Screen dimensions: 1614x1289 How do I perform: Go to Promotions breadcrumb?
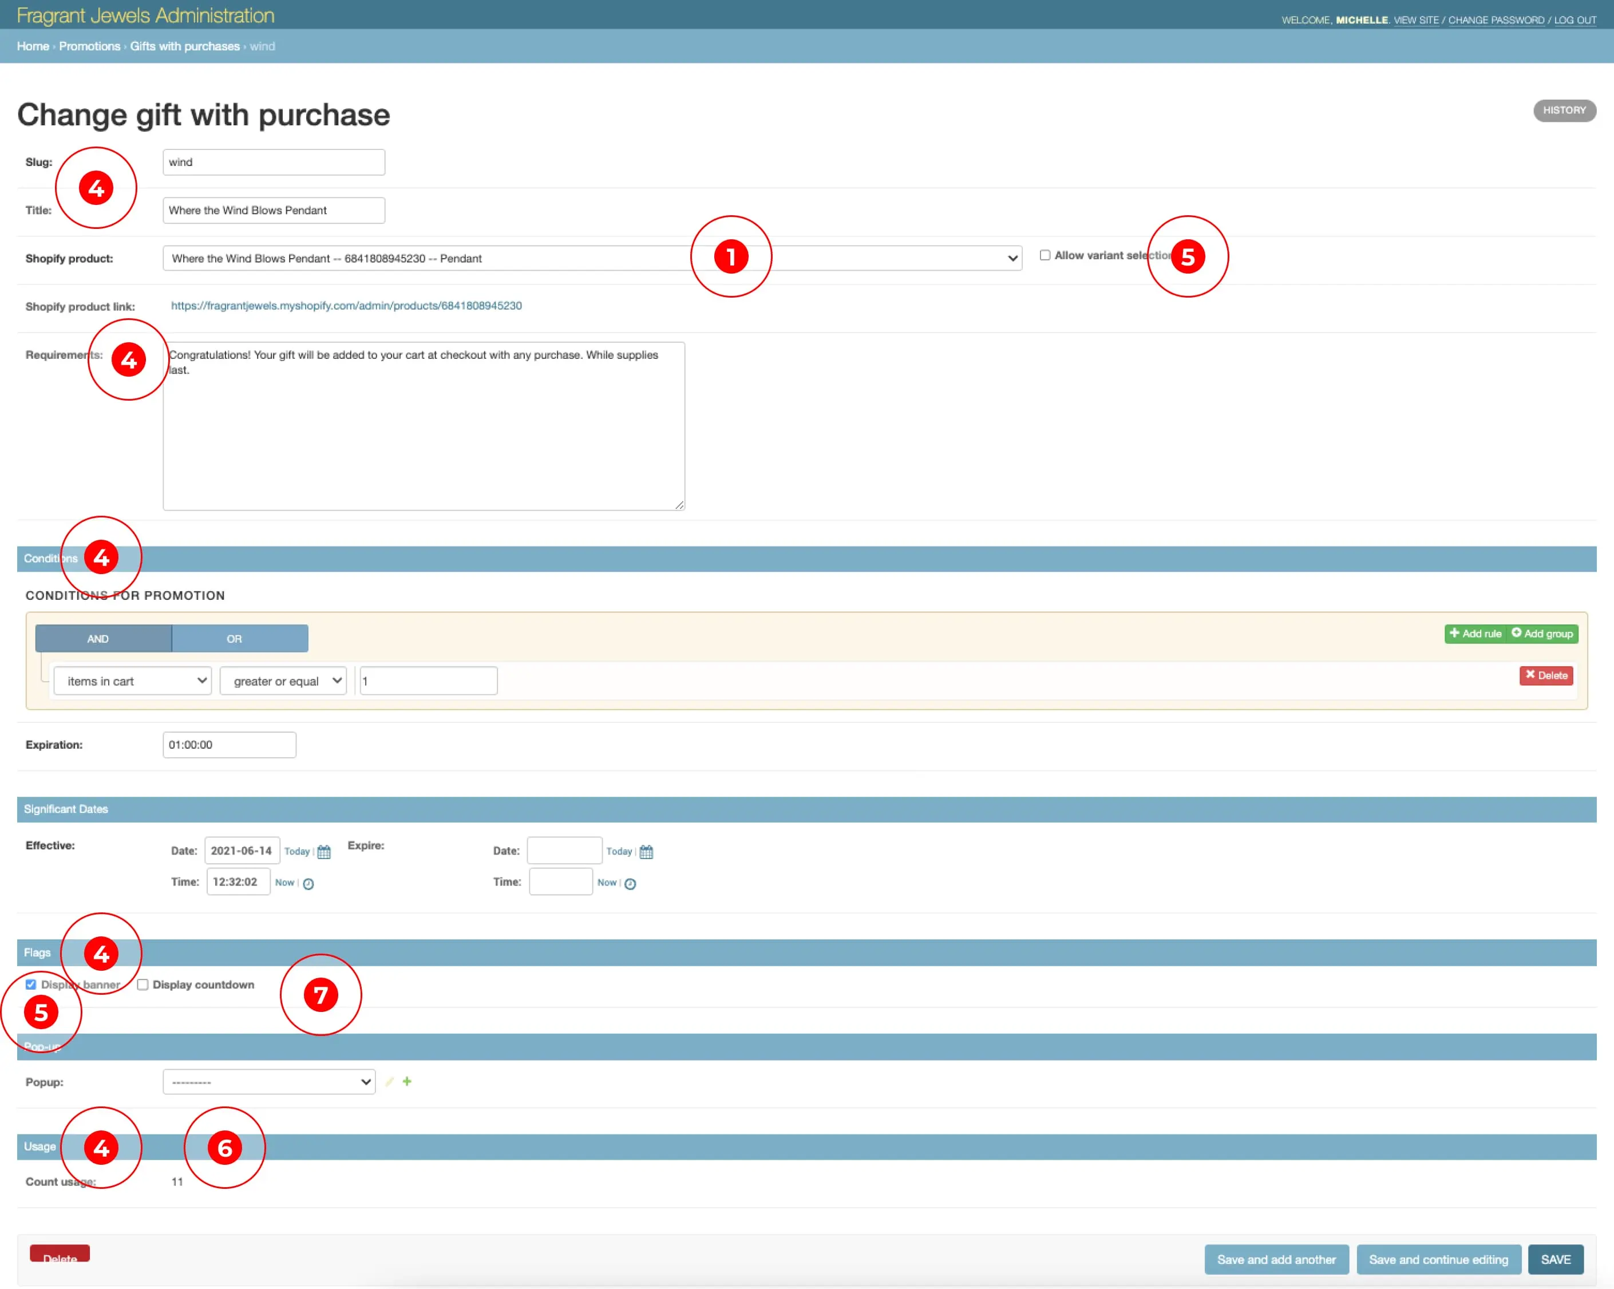tap(89, 46)
